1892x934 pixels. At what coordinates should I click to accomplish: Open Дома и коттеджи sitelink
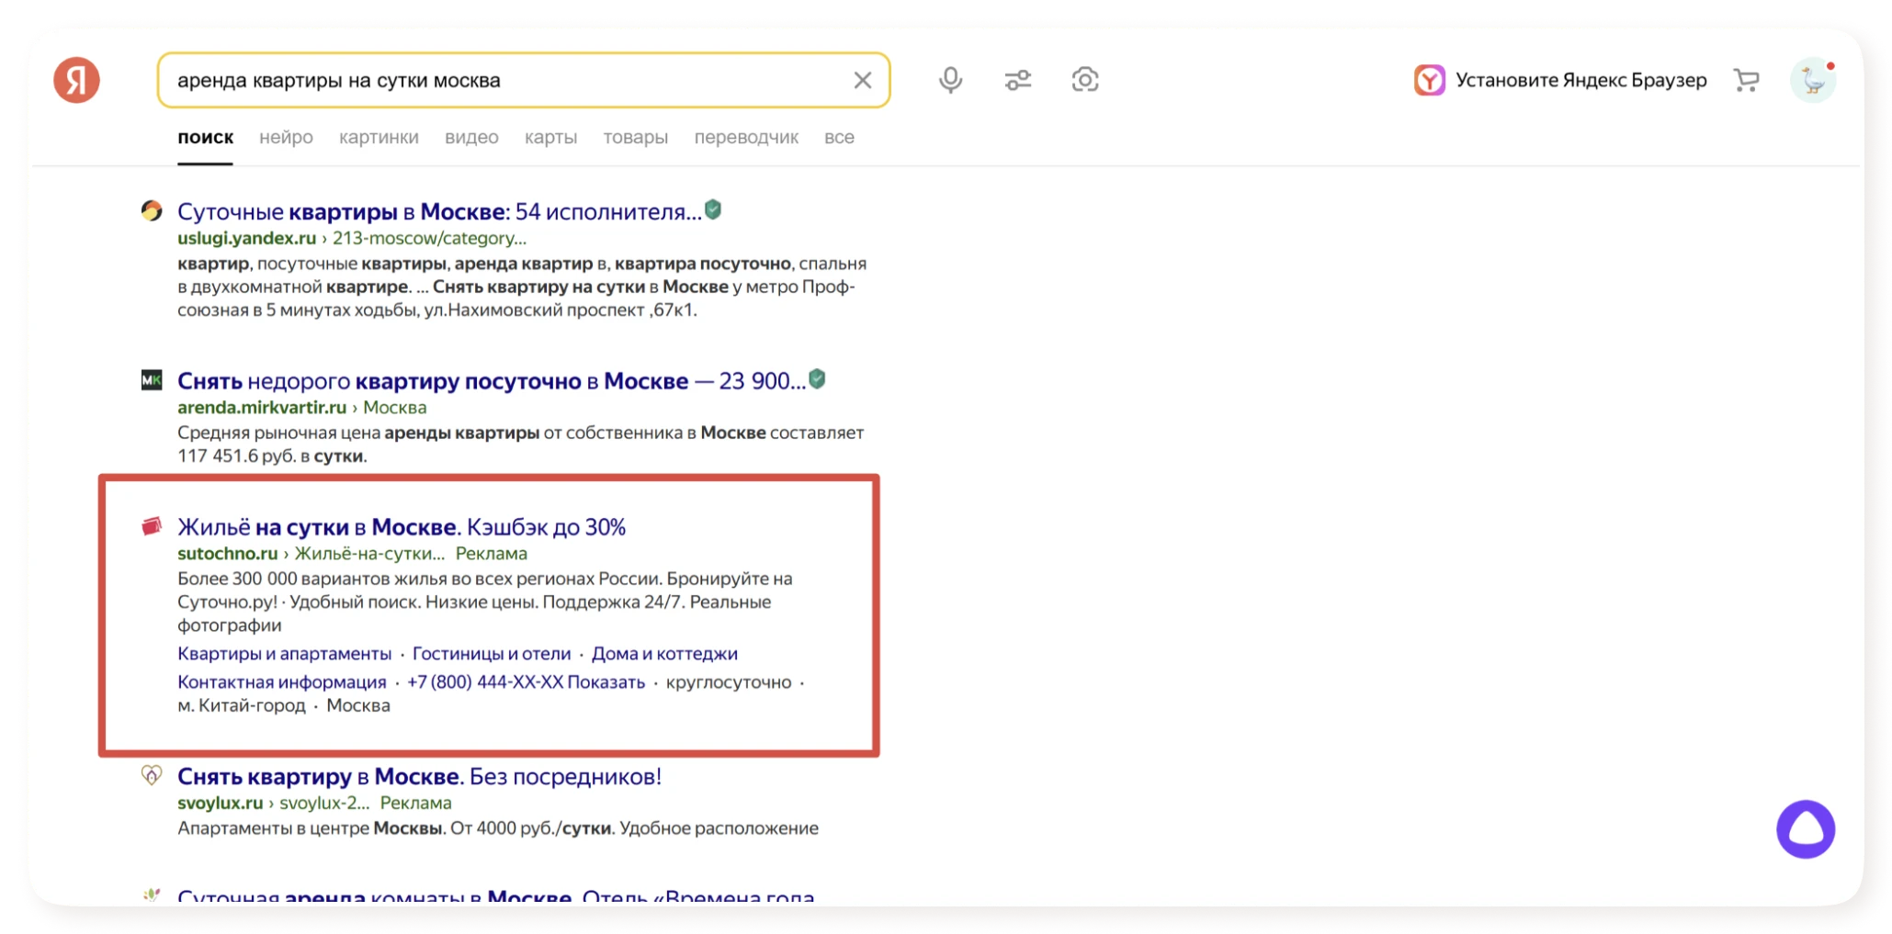664,653
